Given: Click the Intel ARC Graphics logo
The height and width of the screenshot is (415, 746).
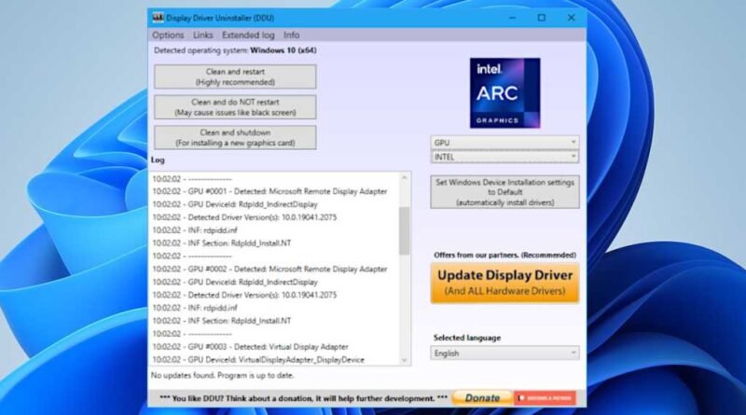Looking at the screenshot, I should pyautogui.click(x=504, y=93).
